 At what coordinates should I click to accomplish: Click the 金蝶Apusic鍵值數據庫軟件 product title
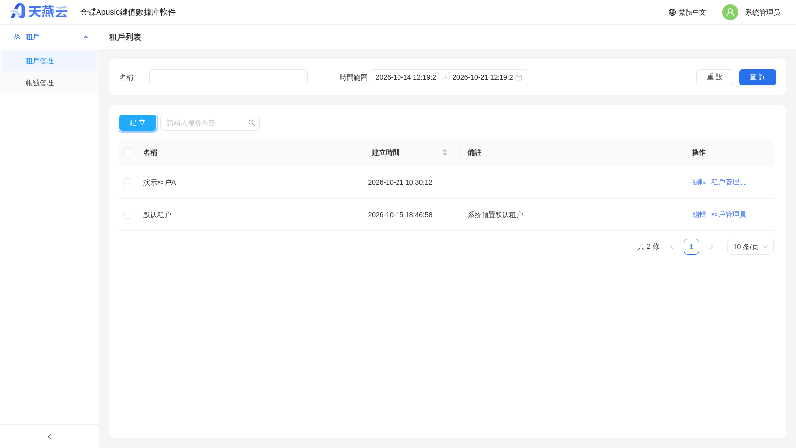(128, 12)
